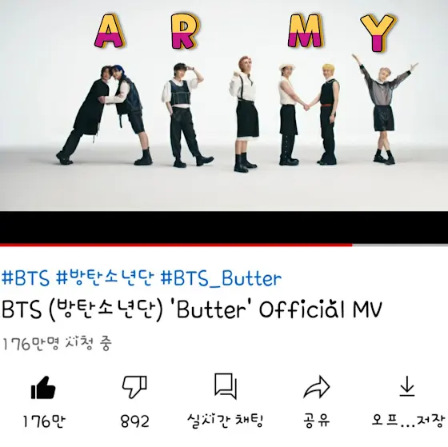
Task: Tap the video player frame
Action: 224,106
